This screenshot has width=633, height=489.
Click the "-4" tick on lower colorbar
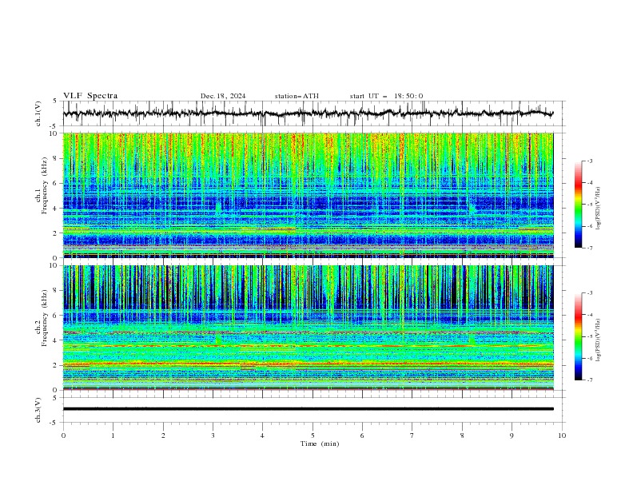coord(589,315)
